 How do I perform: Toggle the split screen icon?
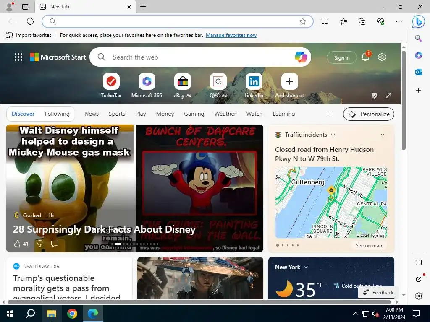point(325,21)
